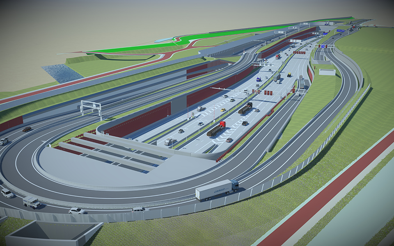Select the yellow car in middle lanes
The width and height of the screenshot is (394, 246).
[x=222, y=110]
